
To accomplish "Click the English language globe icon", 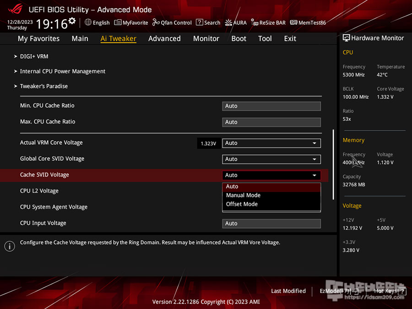I will coord(88,22).
